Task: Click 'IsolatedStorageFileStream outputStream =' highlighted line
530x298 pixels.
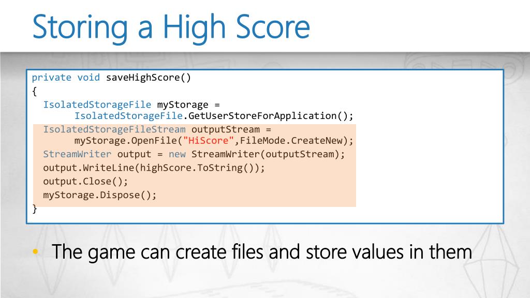Action: coord(157,129)
